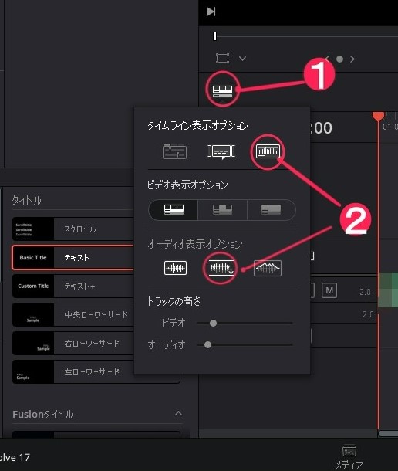Screen dimensions: 398x471
Task: Select full waveform audio option with arrow
Action: [x=221, y=268]
